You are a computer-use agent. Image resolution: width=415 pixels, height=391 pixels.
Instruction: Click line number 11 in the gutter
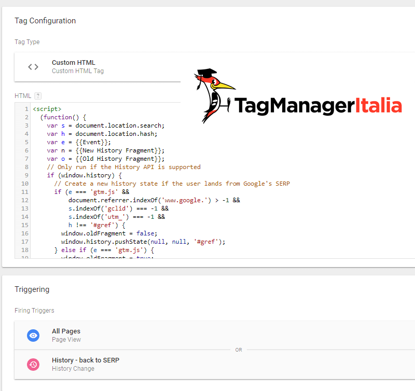click(x=25, y=192)
